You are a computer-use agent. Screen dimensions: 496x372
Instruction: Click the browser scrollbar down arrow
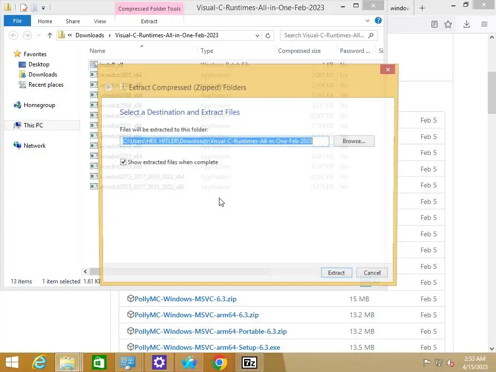tap(492, 349)
